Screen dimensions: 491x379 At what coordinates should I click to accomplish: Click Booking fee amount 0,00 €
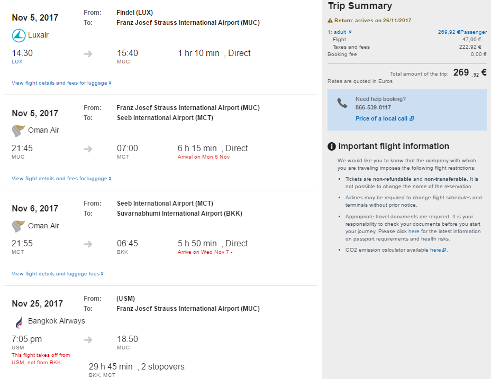click(478, 54)
